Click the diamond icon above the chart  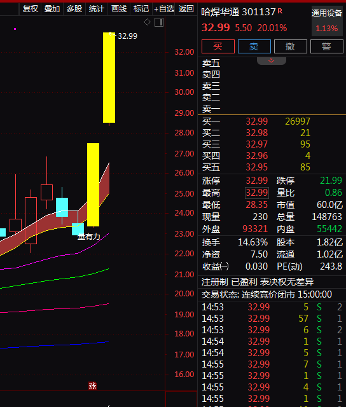coord(147,22)
